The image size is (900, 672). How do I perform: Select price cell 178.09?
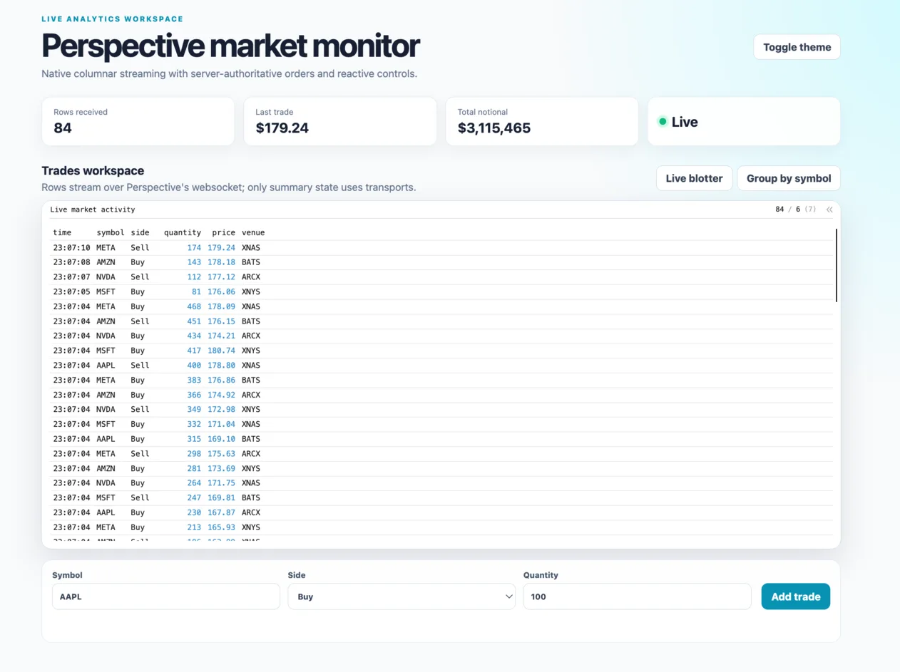pyautogui.click(x=221, y=306)
